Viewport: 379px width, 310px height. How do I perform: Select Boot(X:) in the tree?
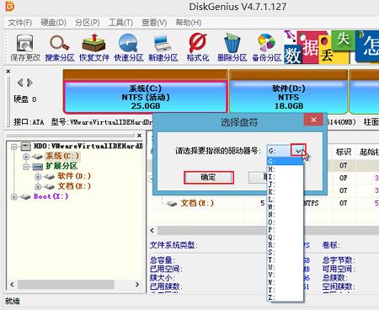[x=51, y=196]
